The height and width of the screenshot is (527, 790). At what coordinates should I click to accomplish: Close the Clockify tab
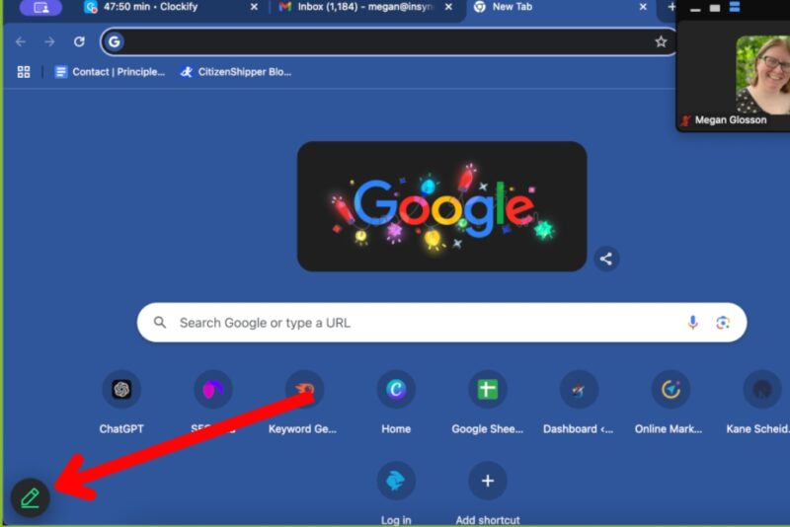click(x=254, y=7)
